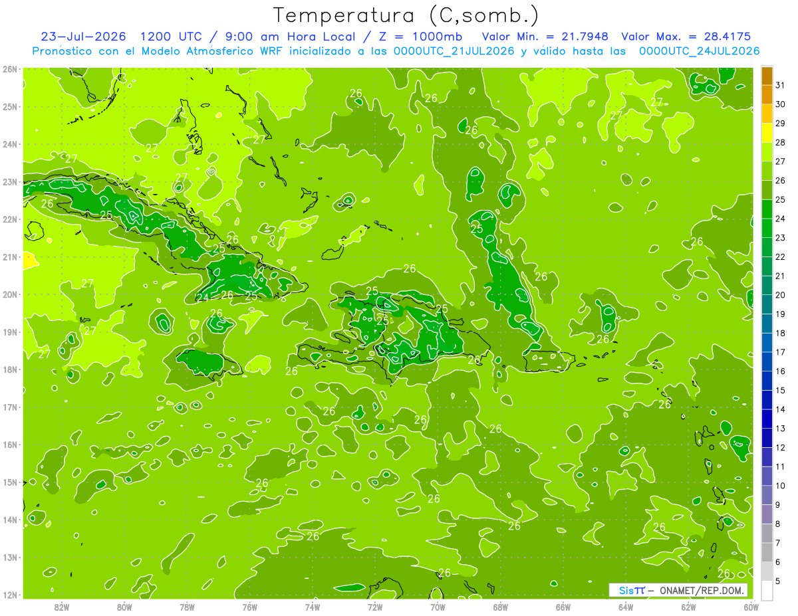The width and height of the screenshot is (798, 616).
Task: Select the yellow 28-29 color scale swatch
Action: pos(767,133)
